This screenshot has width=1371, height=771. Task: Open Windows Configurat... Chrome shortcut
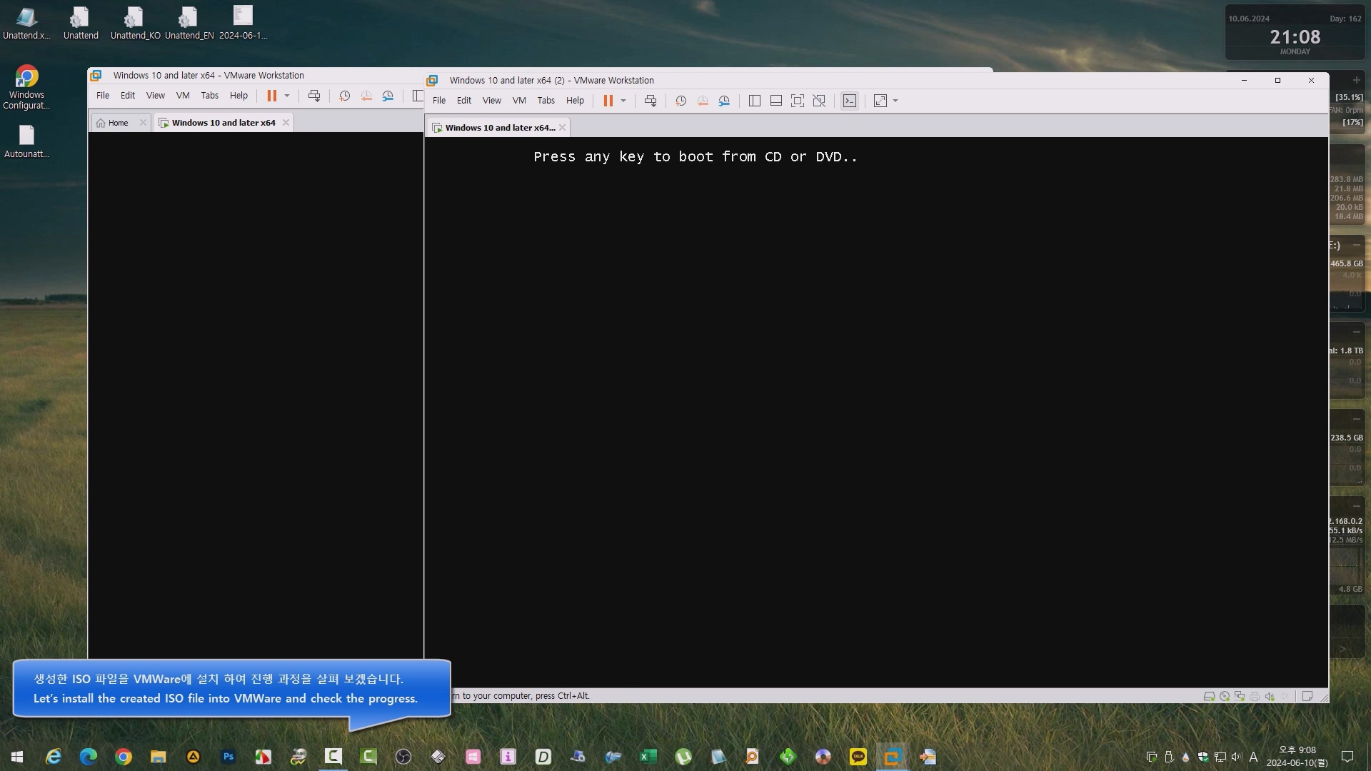point(26,88)
